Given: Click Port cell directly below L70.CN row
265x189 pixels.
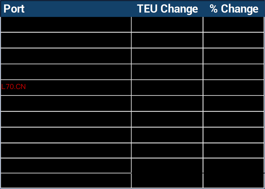Looking at the screenshot, I should pyautogui.click(x=66, y=103).
